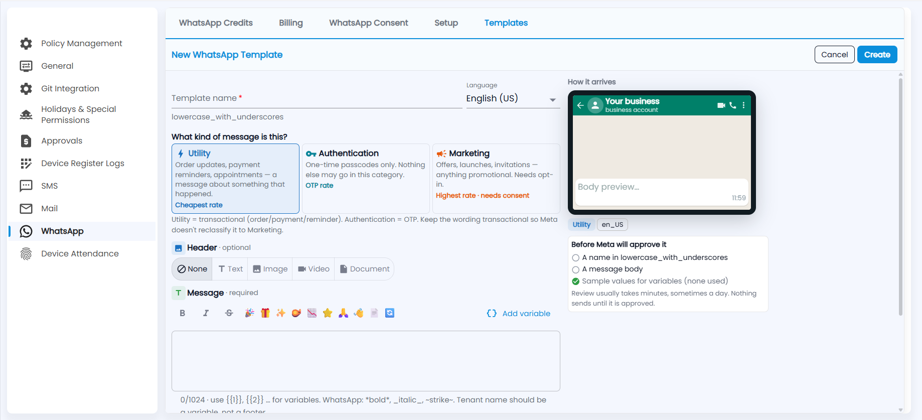Open Device Attendance in the sidebar

[x=82, y=254]
